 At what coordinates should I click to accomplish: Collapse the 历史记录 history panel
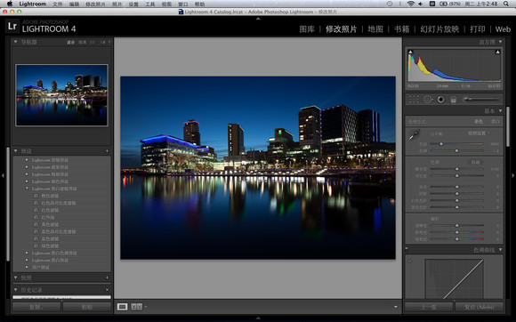click(x=15, y=290)
